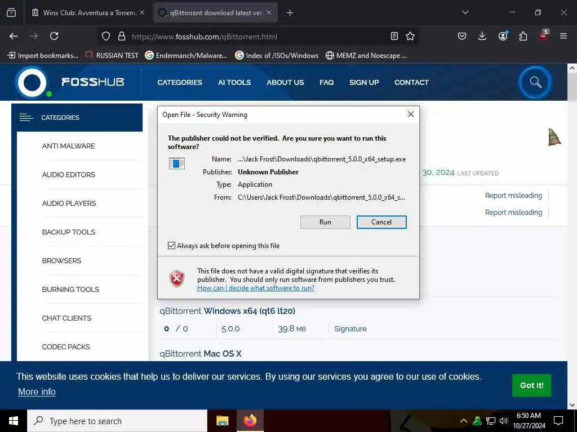This screenshot has height=432, width=577.
Task: Open CATEGORIES in FossHub top menu
Action: (x=180, y=82)
